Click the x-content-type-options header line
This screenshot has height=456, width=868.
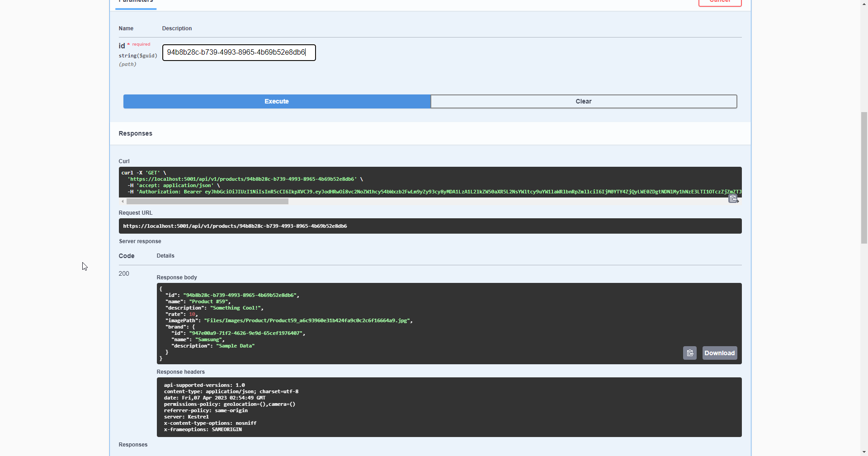point(210,423)
